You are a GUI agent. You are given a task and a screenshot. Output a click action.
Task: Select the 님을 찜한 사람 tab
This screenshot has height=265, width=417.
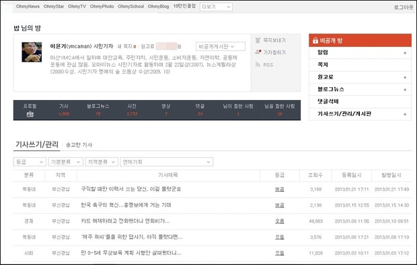pyautogui.click(x=280, y=110)
